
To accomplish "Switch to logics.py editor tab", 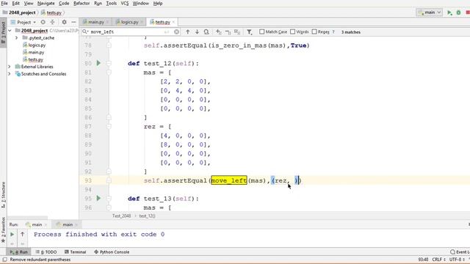I will 129,22.
